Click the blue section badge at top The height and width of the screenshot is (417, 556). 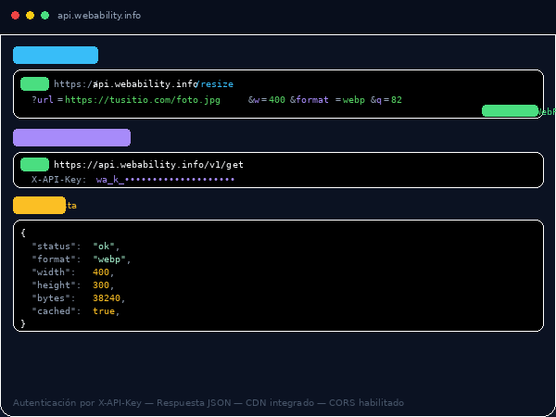(x=56, y=56)
